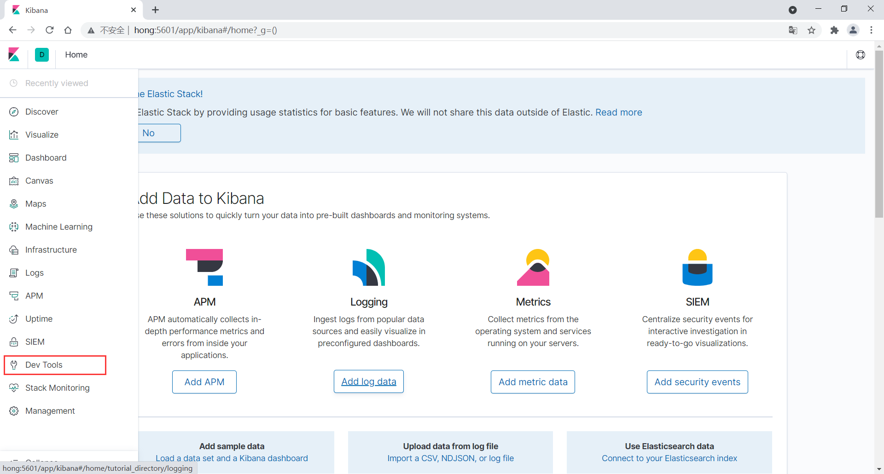Click the Add security events button
The image size is (884, 474).
(698, 382)
